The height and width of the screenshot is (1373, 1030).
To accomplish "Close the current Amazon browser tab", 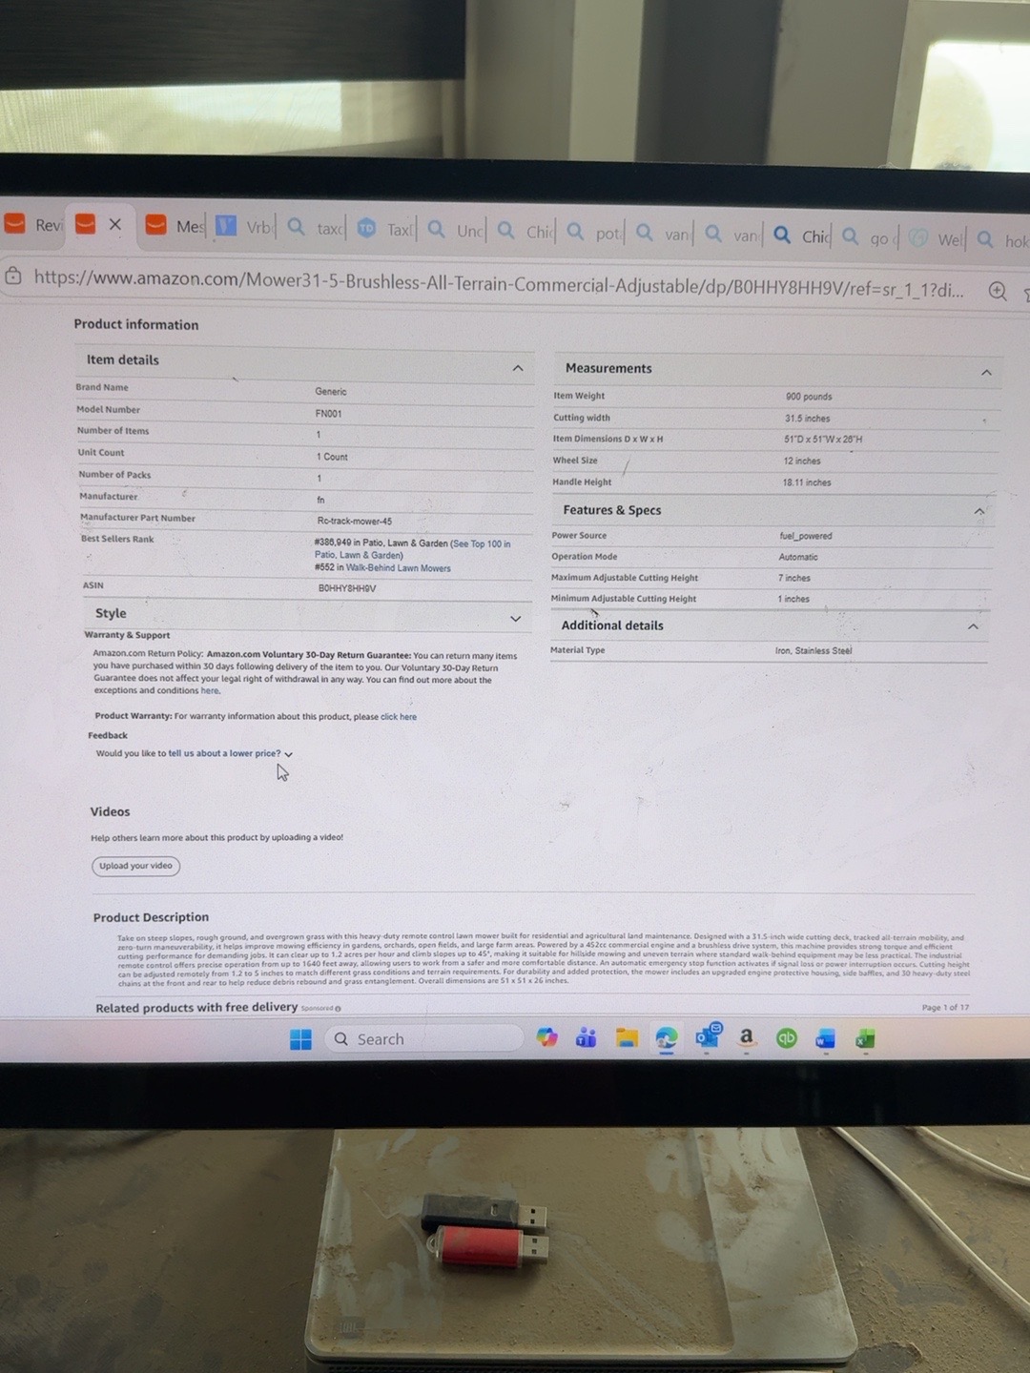I will [x=115, y=224].
